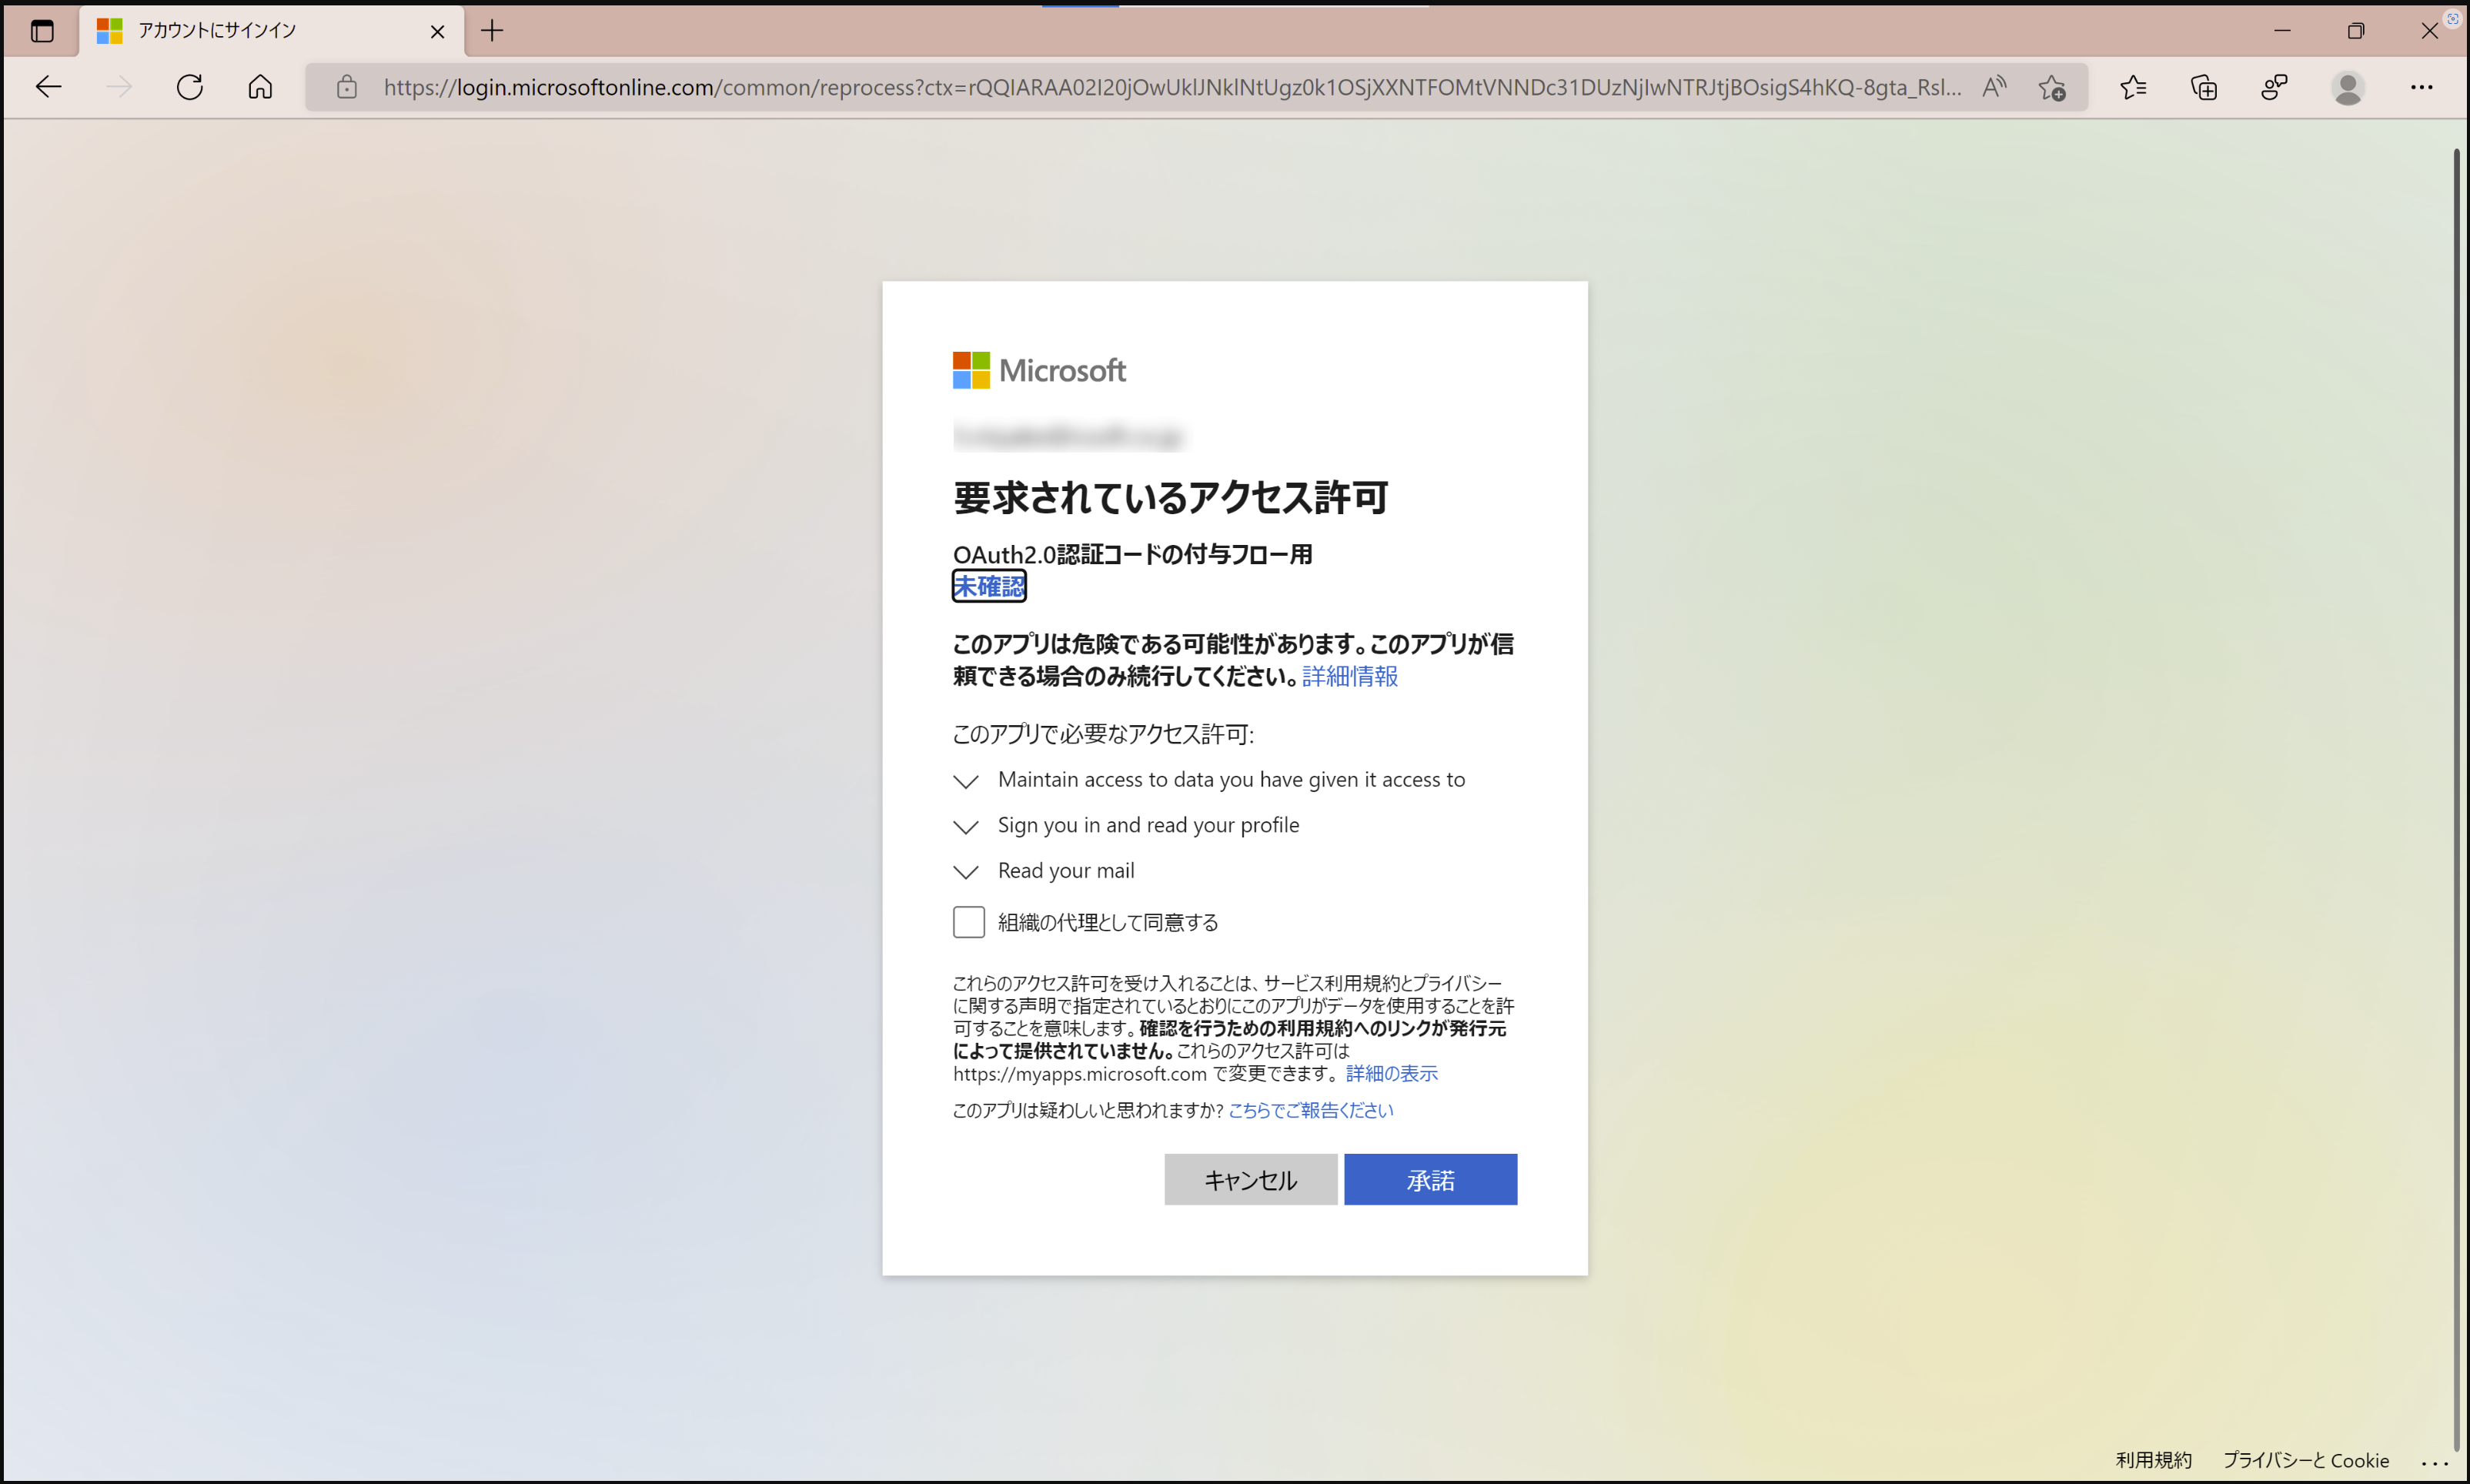Image resolution: width=2470 pixels, height=1484 pixels.
Task: Open the browser profile avatar
Action: coord(2348,87)
